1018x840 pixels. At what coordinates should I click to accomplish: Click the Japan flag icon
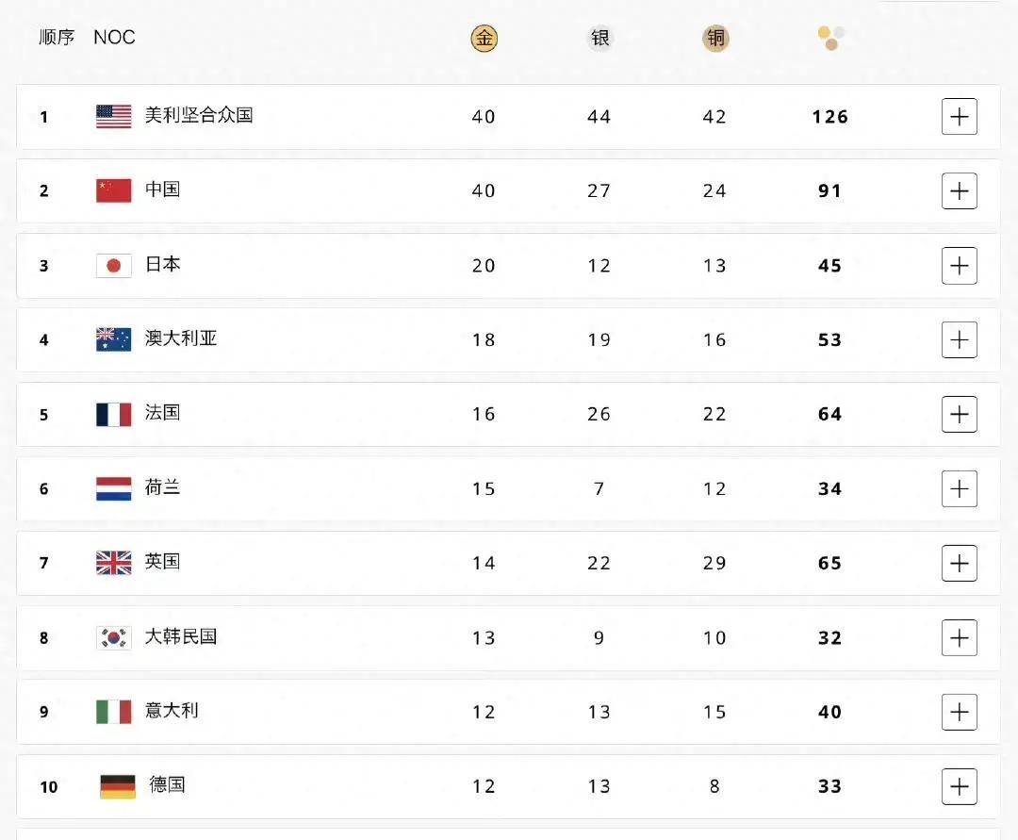114,266
